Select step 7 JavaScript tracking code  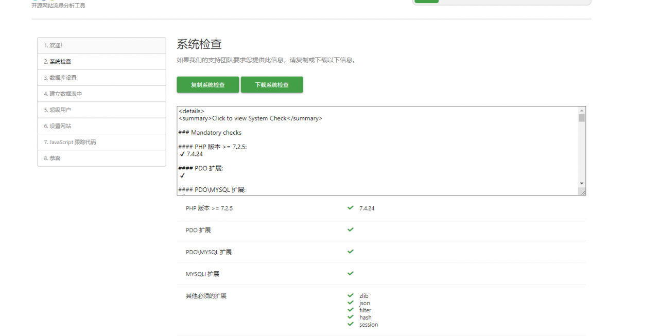101,142
